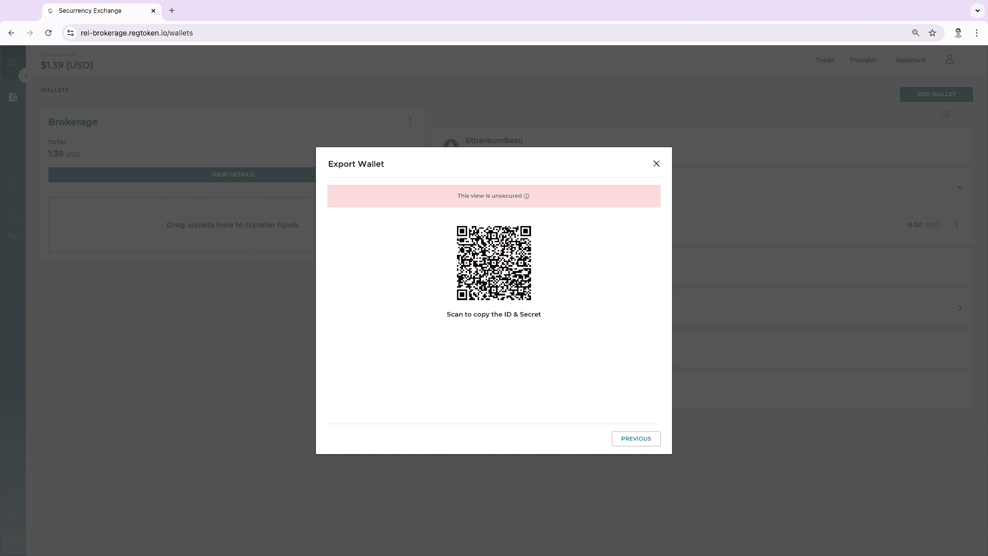Open the Transfer menu item
Viewport: 988px width, 556px height.
[863, 60]
